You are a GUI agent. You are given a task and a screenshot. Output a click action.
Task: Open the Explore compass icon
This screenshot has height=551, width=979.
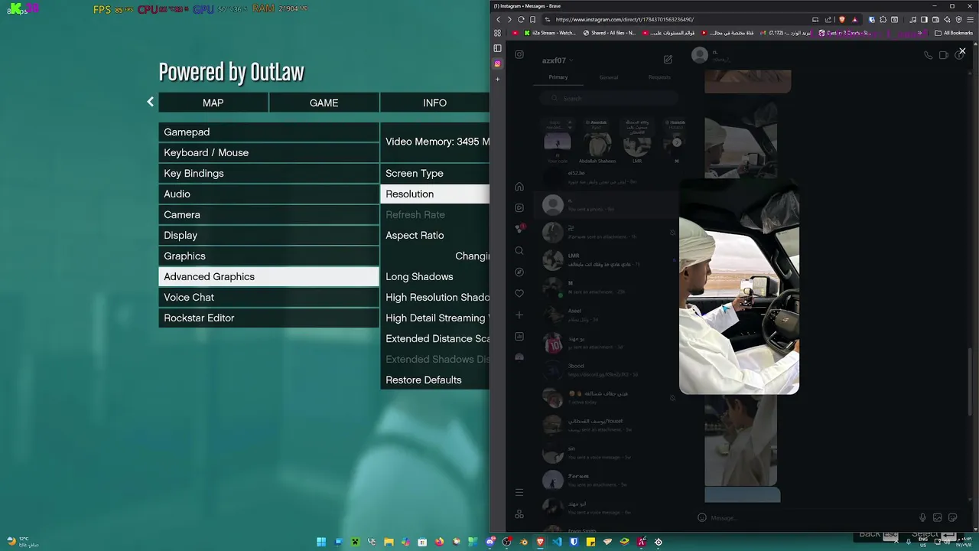point(519,272)
